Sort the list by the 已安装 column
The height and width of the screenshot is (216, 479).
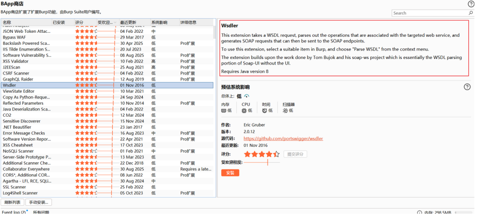click(63, 22)
